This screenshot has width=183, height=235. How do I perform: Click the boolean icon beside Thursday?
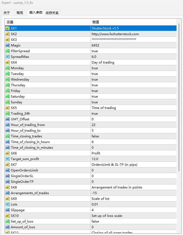(x=8, y=85)
